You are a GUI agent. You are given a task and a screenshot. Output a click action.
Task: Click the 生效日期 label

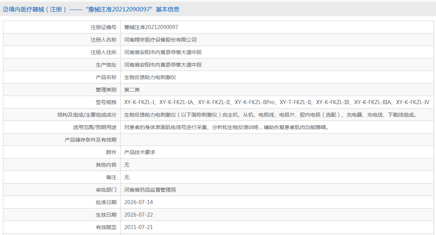click(x=106, y=215)
